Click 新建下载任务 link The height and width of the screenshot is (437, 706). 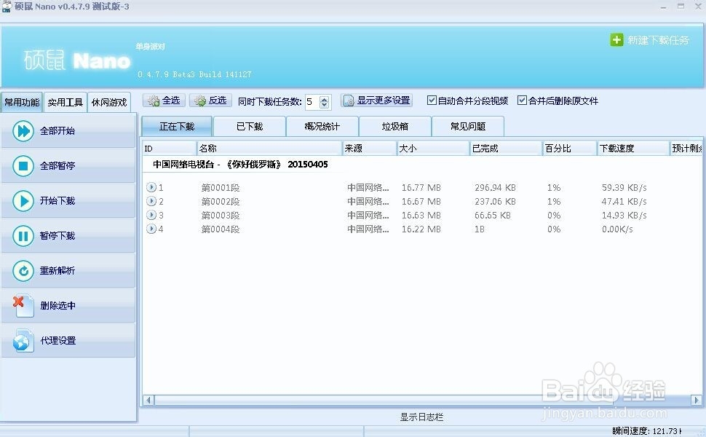click(x=658, y=40)
